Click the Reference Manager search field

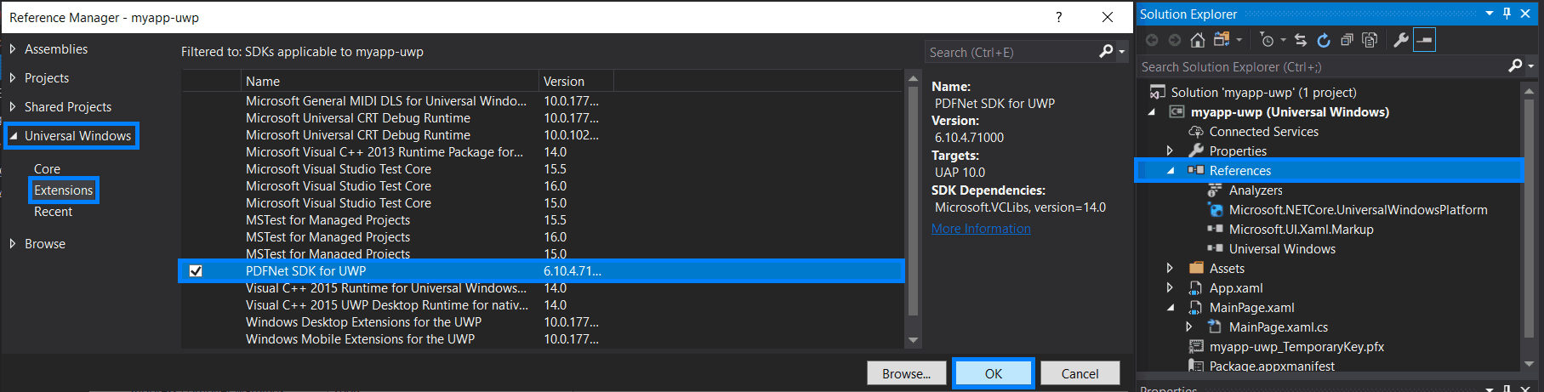[x=1011, y=53]
